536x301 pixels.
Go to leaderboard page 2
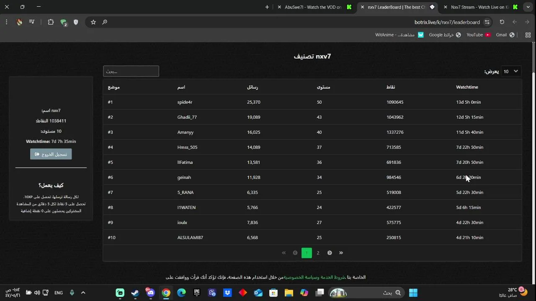pyautogui.click(x=318, y=253)
